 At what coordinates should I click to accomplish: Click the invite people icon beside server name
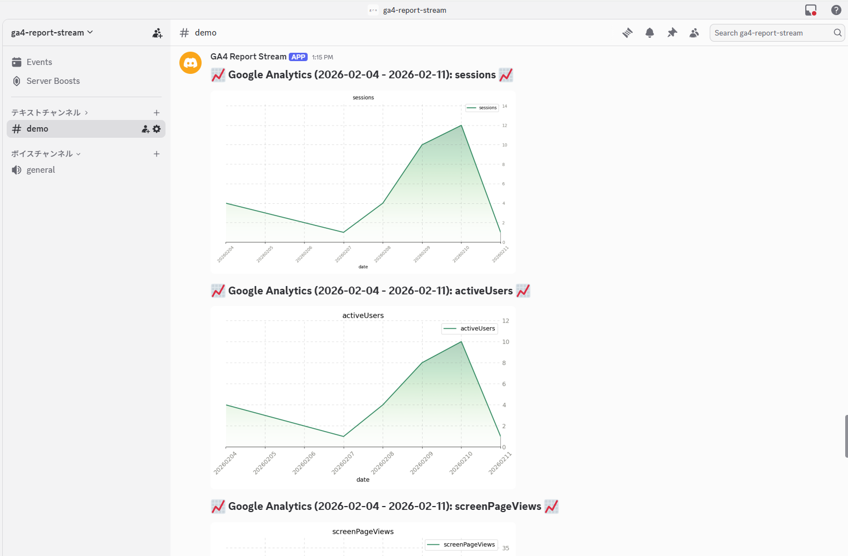pyautogui.click(x=157, y=33)
